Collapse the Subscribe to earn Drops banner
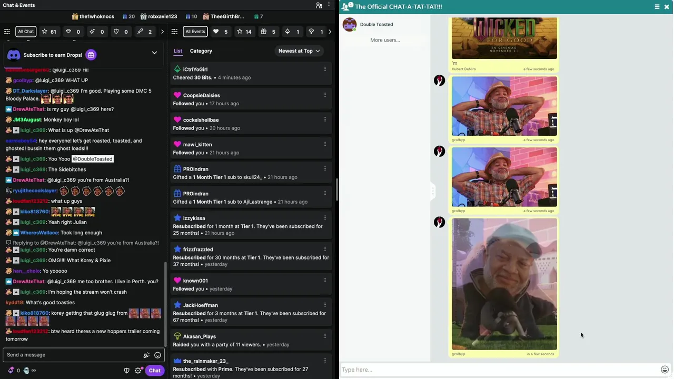 (154, 53)
